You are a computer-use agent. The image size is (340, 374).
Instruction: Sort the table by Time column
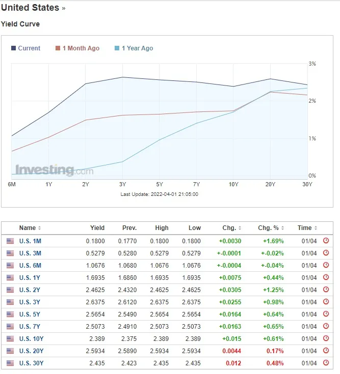307,228
